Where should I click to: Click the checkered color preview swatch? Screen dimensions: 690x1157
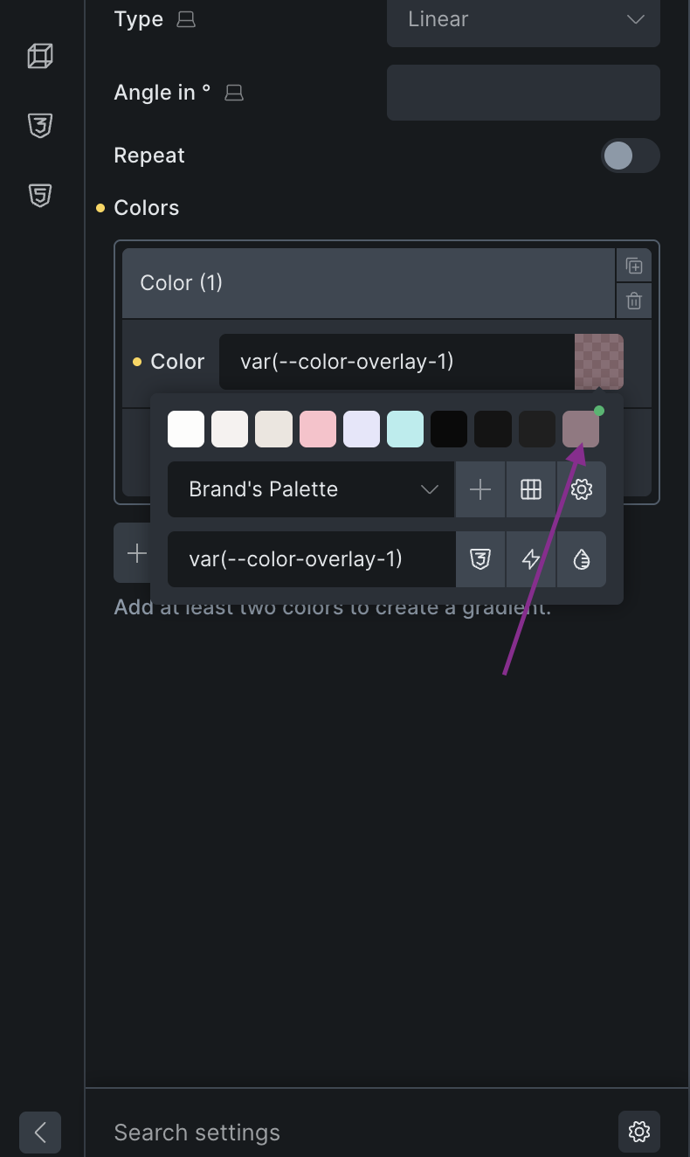pyautogui.click(x=599, y=361)
